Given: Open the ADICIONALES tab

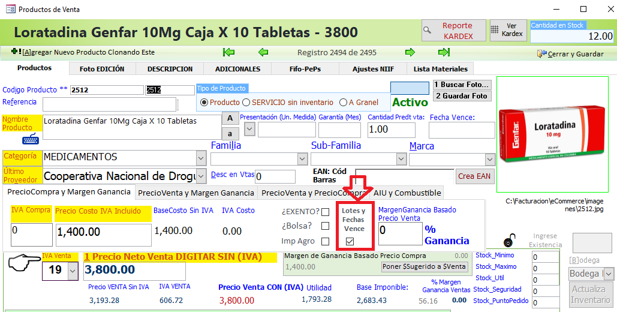Looking at the screenshot, I should tap(237, 69).
